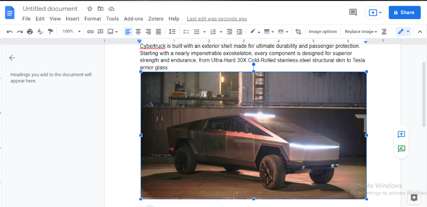Expand the present options arrow

[380, 12]
